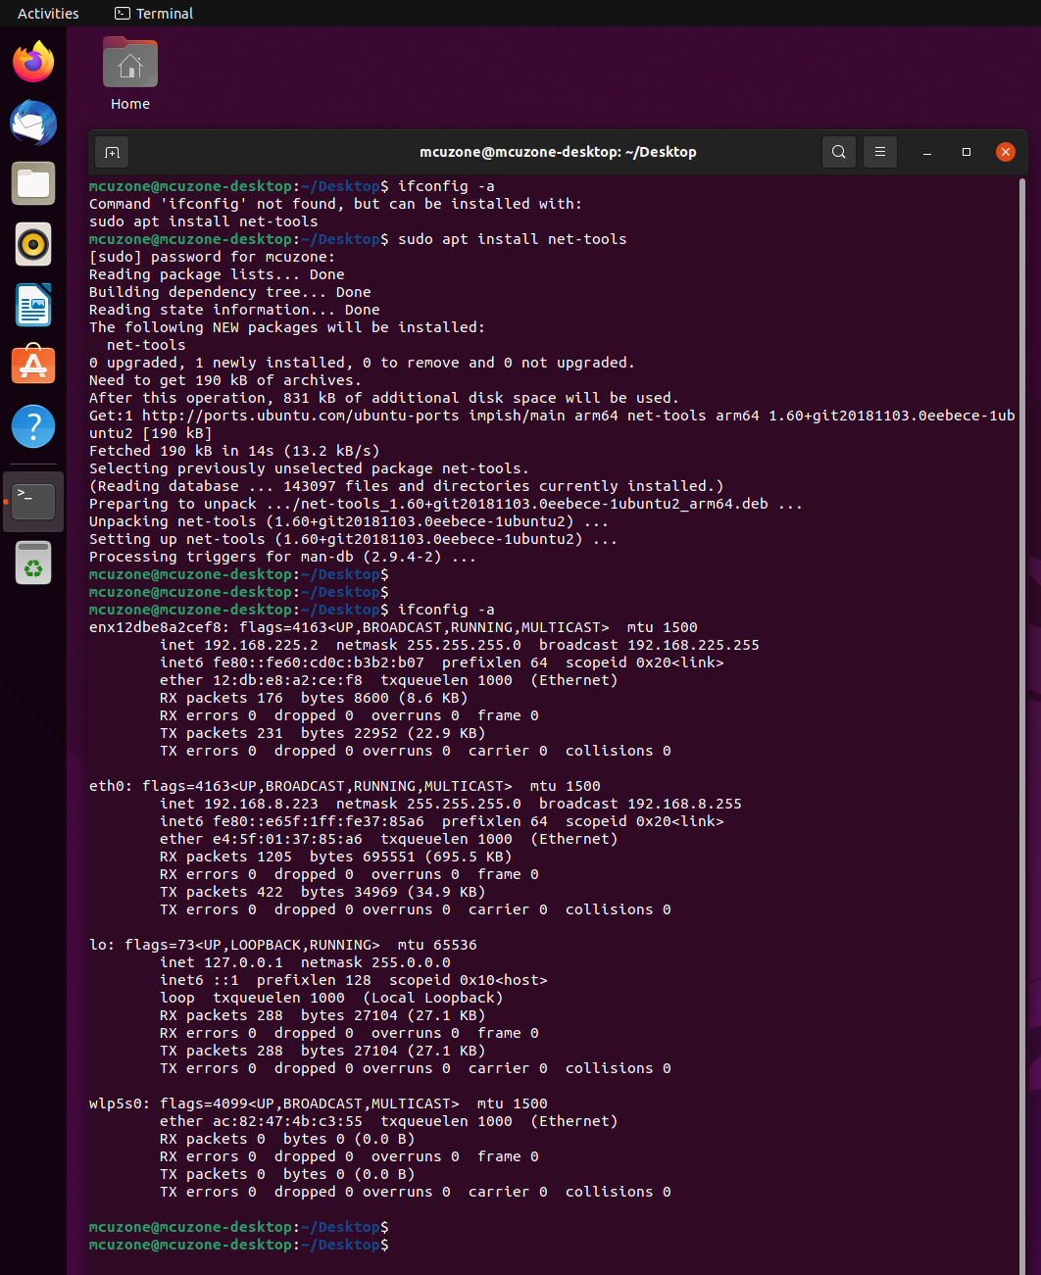This screenshot has width=1041, height=1275.
Task: Activate the terminal search icon
Action: click(838, 152)
